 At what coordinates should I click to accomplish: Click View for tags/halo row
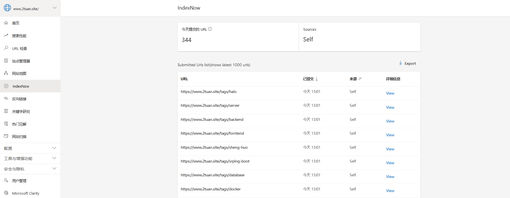[x=390, y=93]
